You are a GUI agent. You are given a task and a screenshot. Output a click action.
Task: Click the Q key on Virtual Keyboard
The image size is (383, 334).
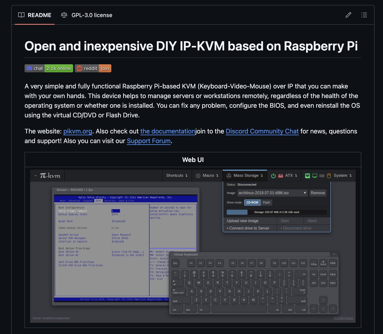click(189, 282)
